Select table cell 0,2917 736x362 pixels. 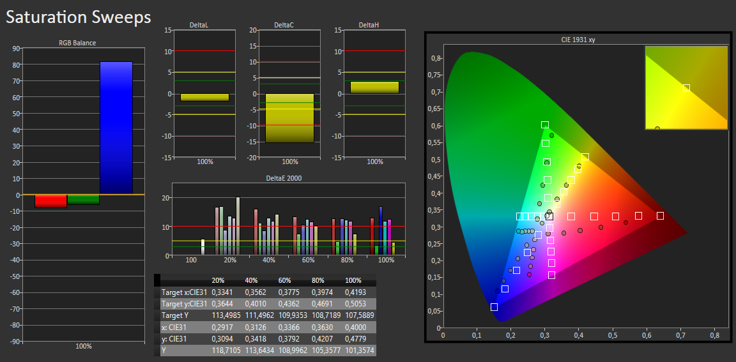pyautogui.click(x=221, y=327)
